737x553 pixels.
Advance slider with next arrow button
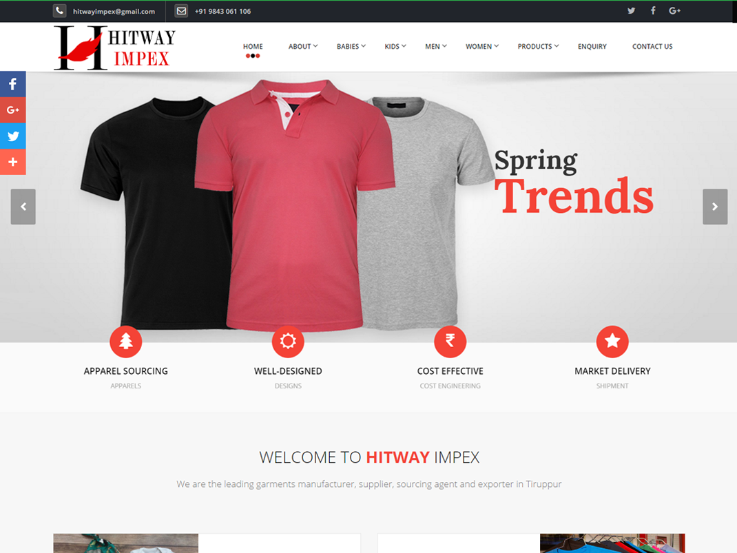coord(715,207)
